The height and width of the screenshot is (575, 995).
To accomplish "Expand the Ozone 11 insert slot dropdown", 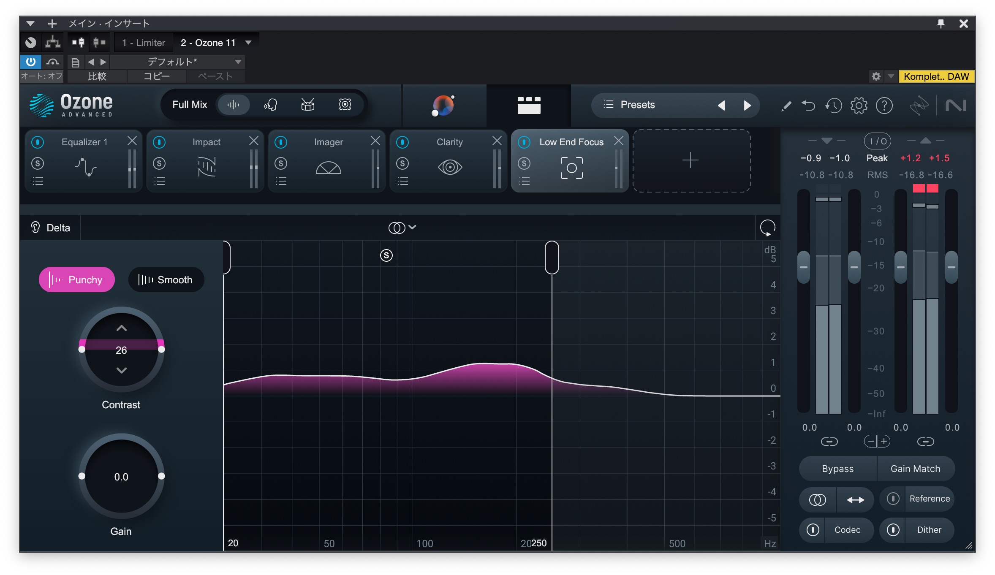I will [248, 43].
